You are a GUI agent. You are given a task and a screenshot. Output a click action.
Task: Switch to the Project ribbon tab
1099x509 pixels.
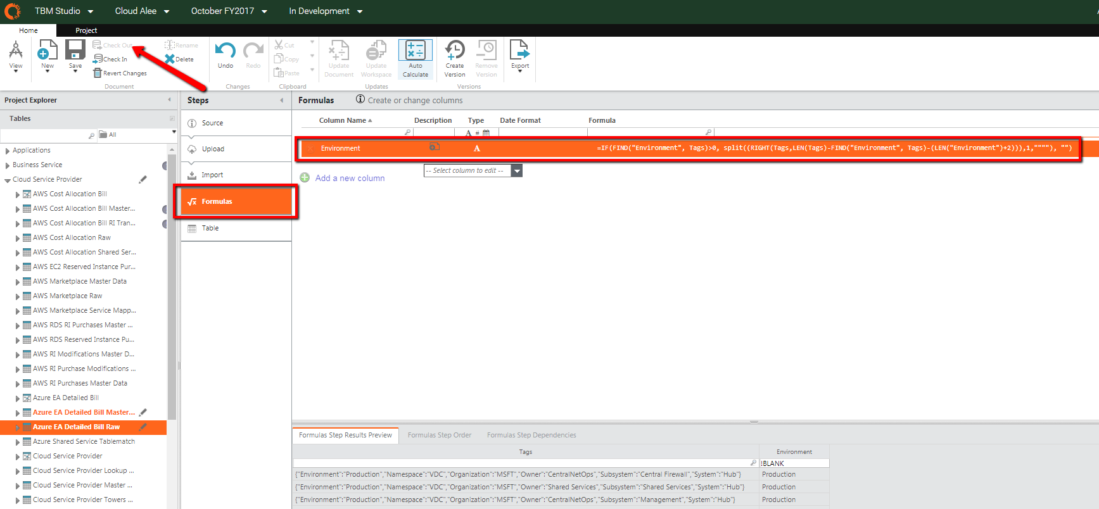tap(86, 30)
